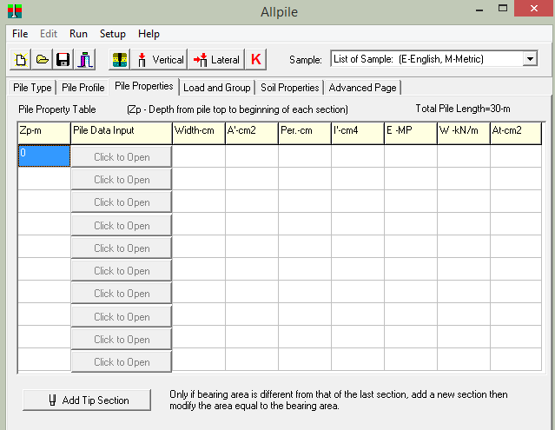This screenshot has width=555, height=430.
Task: Open the Setup menu
Action: [112, 34]
